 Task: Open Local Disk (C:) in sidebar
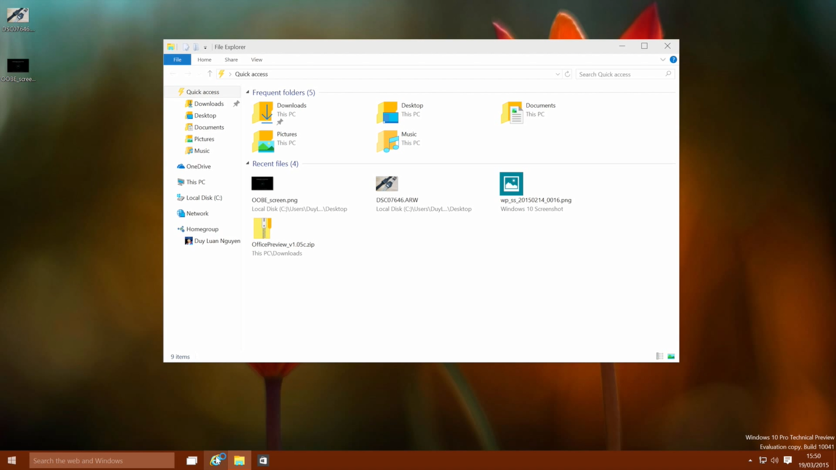204,198
